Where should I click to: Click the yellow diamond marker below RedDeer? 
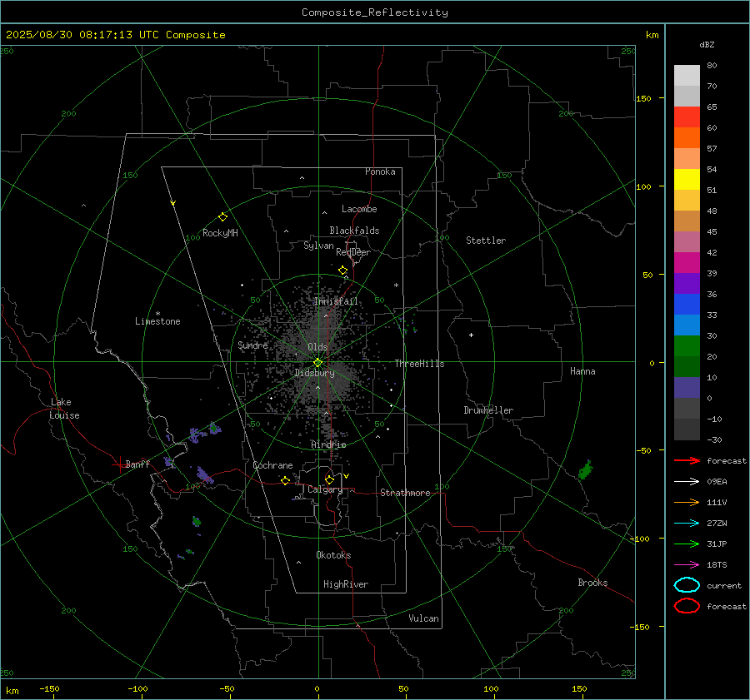click(x=343, y=271)
